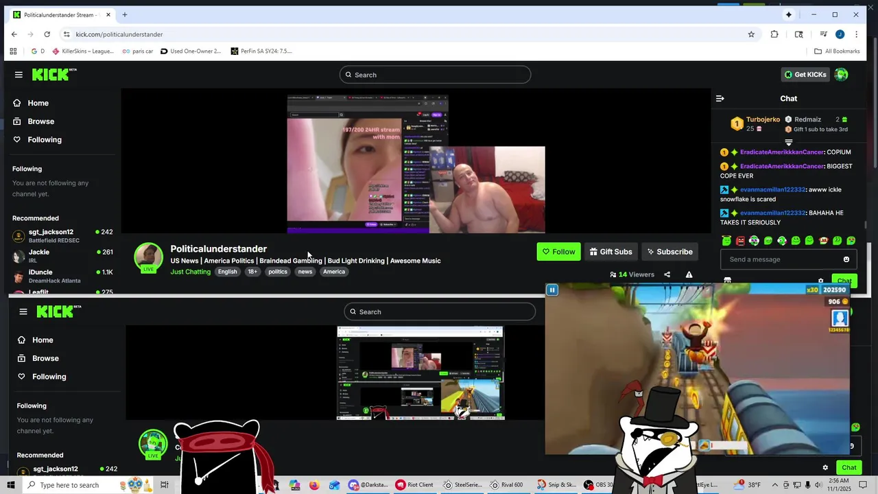Open the emoji picker in the message box
Viewport: 878px width, 494px height.
pyautogui.click(x=846, y=259)
